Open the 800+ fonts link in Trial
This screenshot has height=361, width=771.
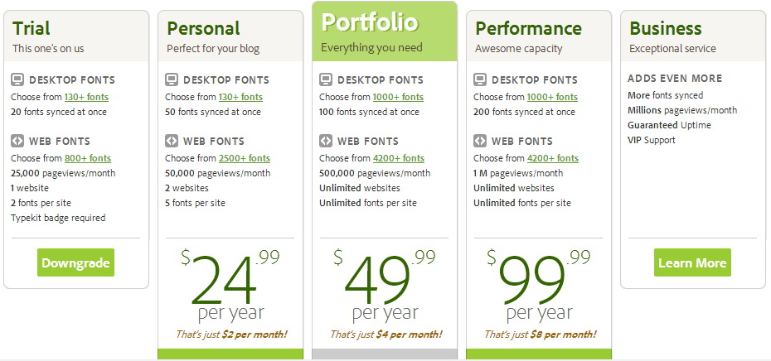(x=88, y=158)
